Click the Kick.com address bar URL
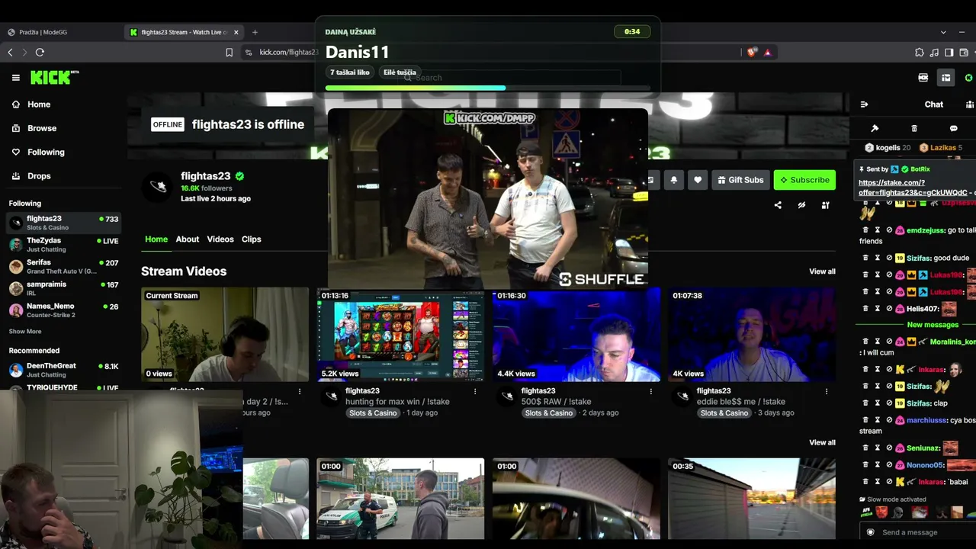This screenshot has width=976, height=549. tap(288, 52)
